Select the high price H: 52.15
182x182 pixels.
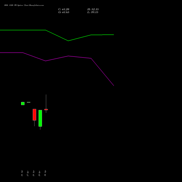(93, 9)
